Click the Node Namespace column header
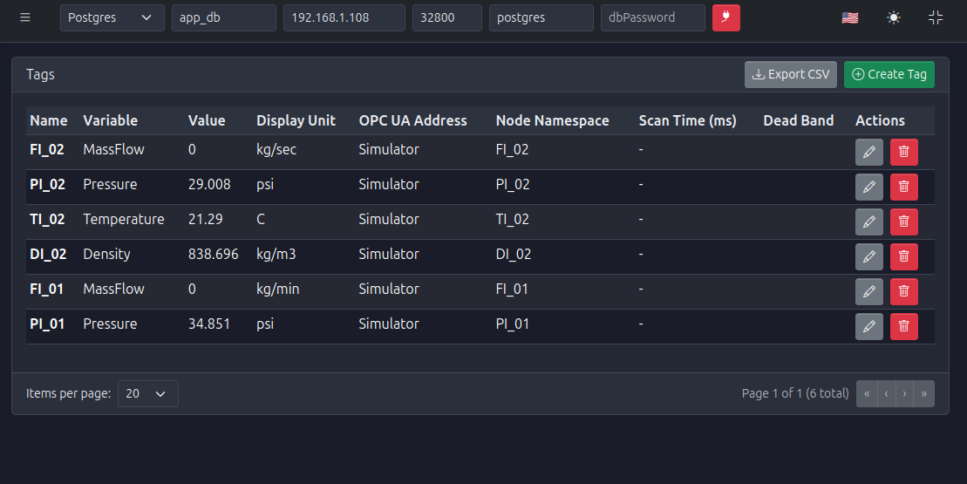This screenshot has width=967, height=484. tap(553, 121)
